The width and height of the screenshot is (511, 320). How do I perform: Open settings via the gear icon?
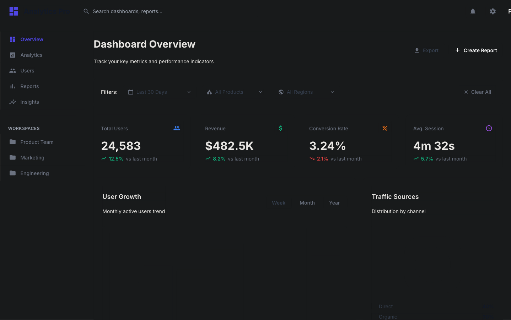[x=493, y=11]
